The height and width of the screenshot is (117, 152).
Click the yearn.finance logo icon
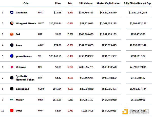click(x=12, y=56)
